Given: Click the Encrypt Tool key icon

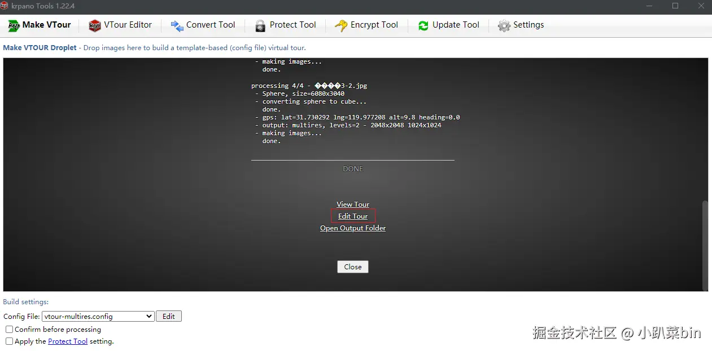Looking at the screenshot, I should click(x=341, y=26).
